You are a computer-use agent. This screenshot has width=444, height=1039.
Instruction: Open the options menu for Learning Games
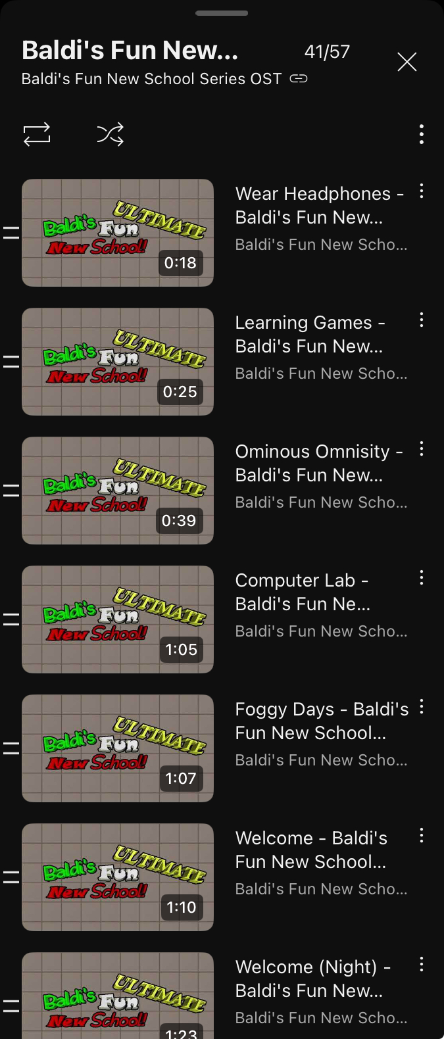422,320
